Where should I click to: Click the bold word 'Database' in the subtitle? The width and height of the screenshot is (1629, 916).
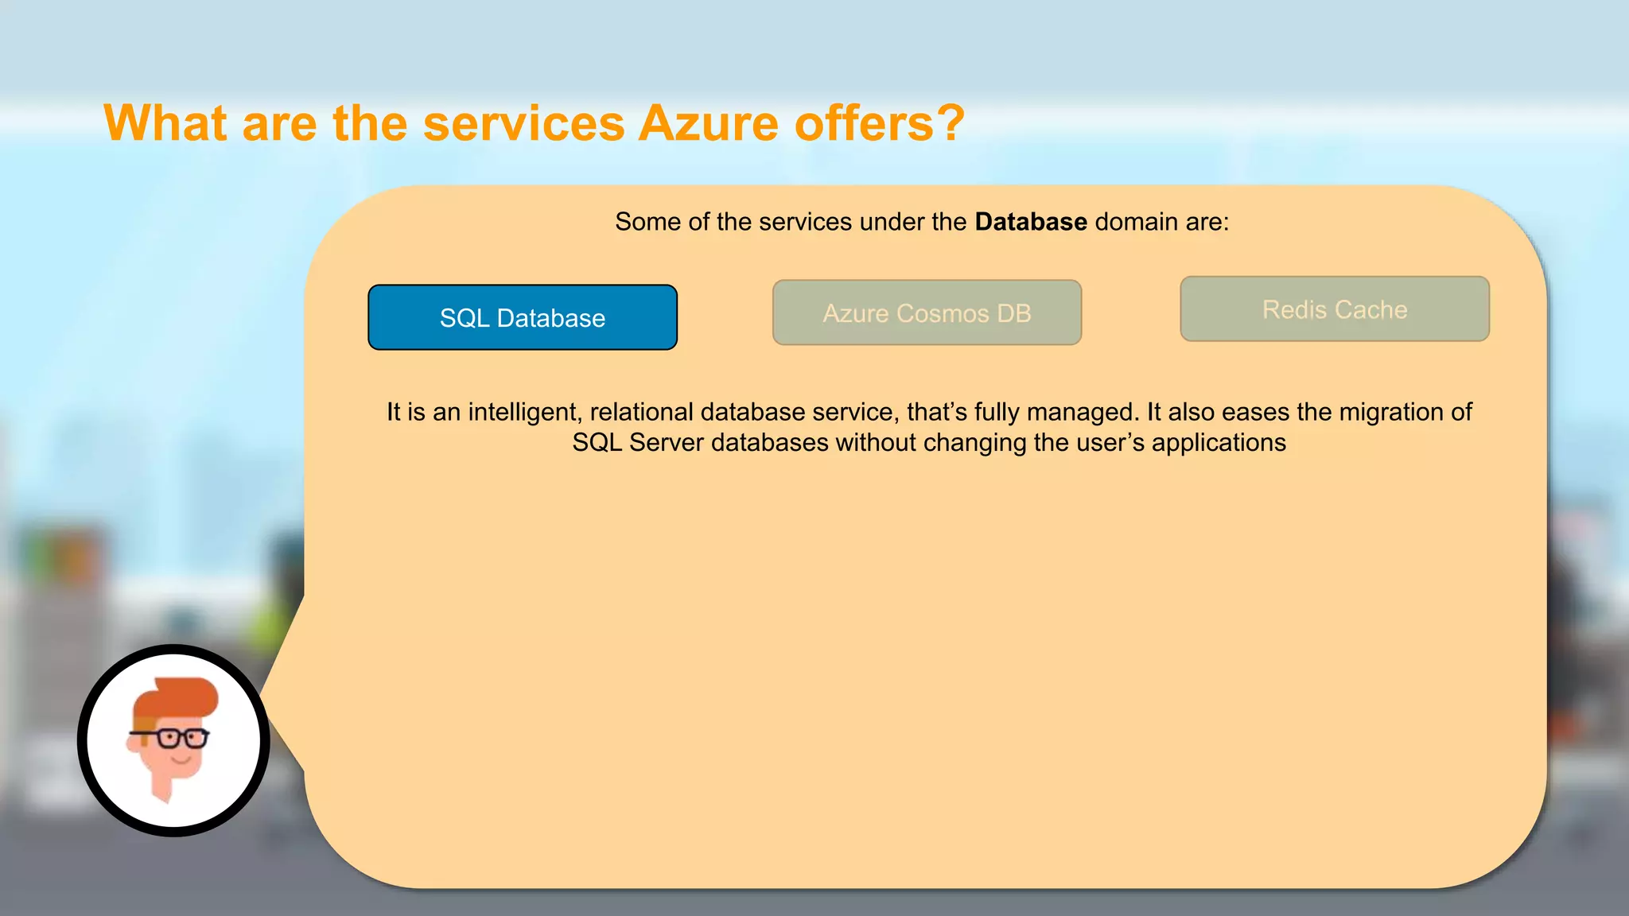pos(1031,222)
